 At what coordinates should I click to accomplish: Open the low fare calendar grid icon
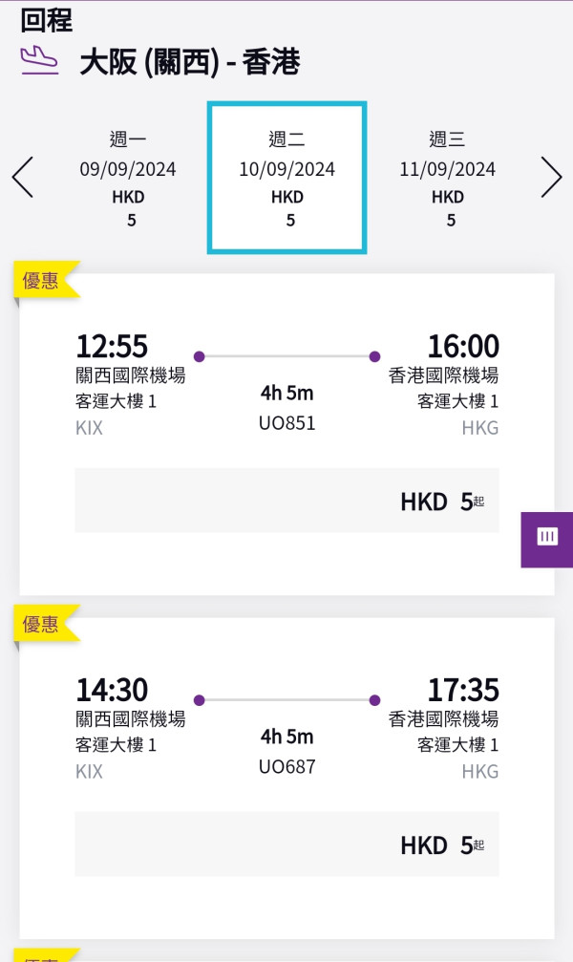point(546,537)
